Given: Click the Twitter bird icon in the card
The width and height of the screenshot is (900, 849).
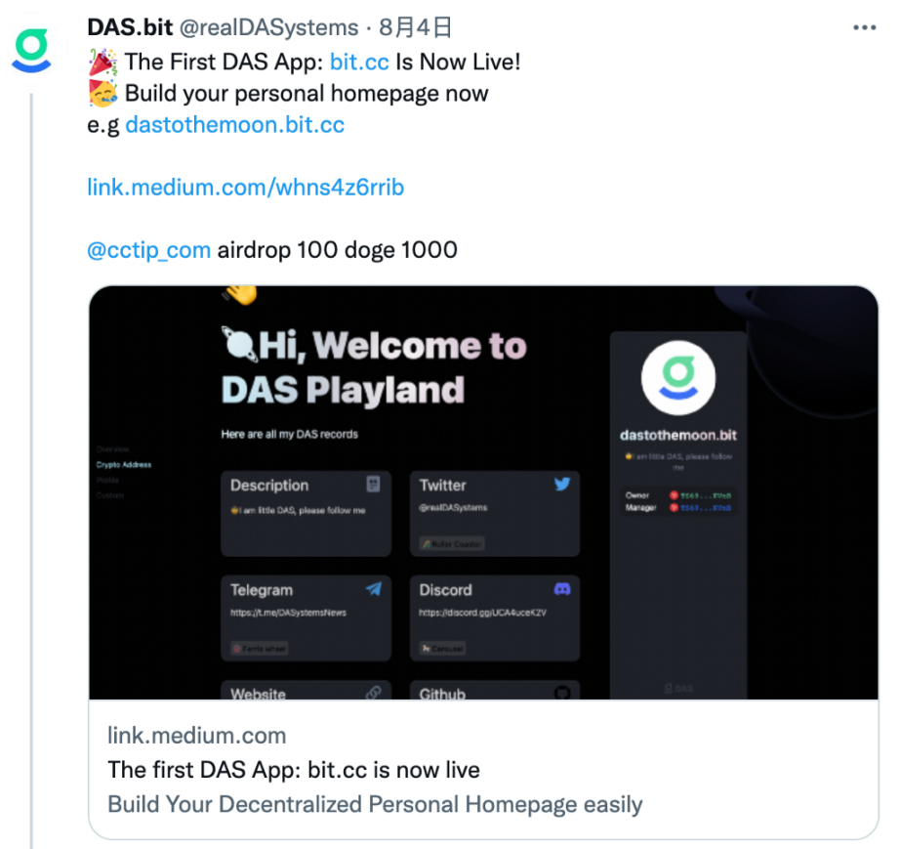Looking at the screenshot, I should (x=562, y=484).
